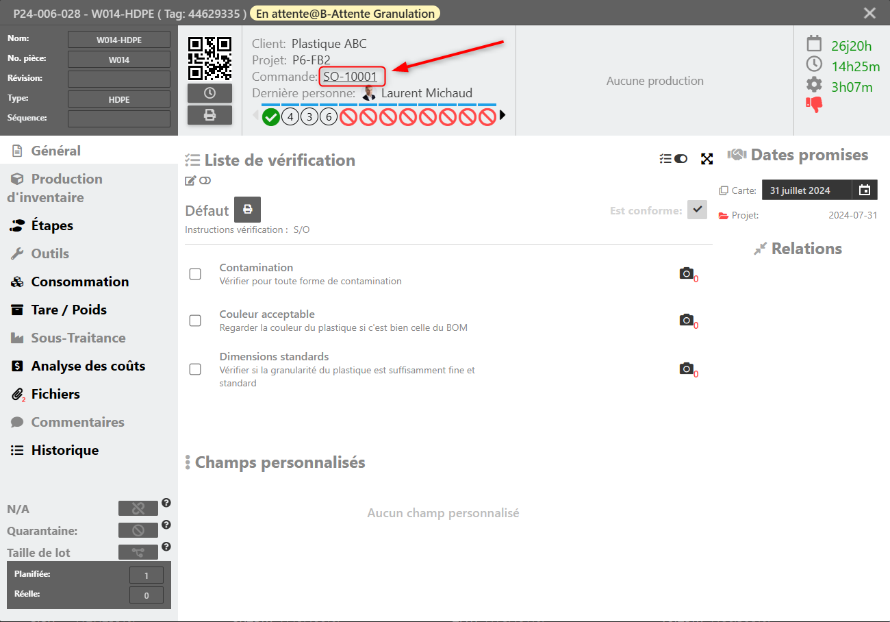Click the QR code image

pos(209,58)
